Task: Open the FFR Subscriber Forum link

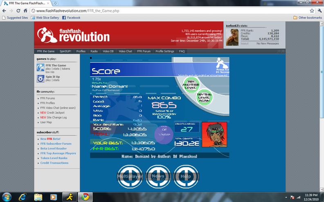Action: [x=56, y=144]
